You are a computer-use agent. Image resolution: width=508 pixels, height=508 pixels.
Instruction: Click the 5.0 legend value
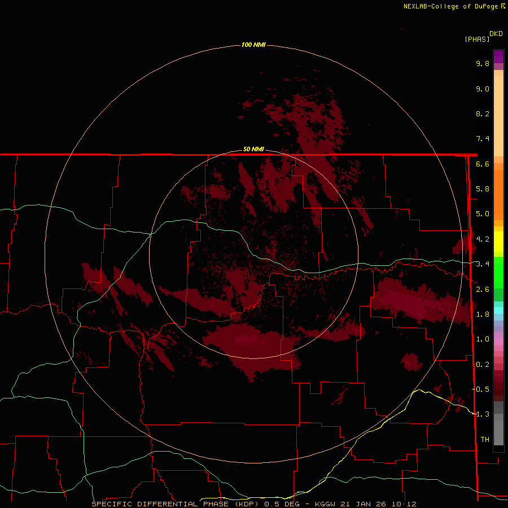pos(483,214)
